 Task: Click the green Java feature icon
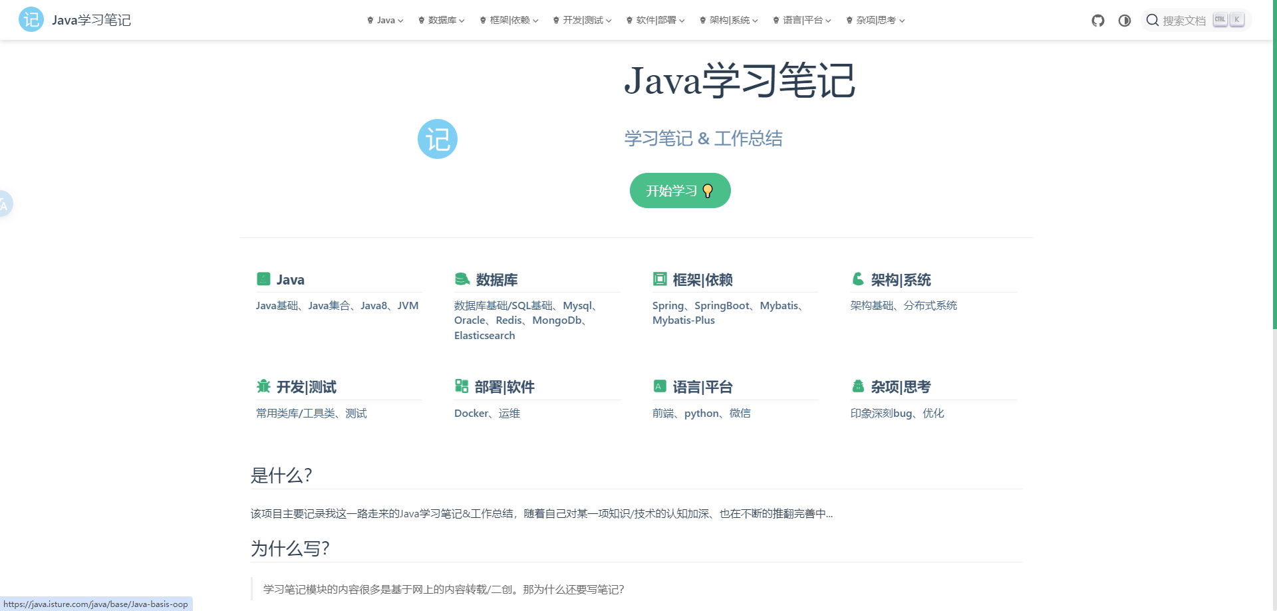pyautogui.click(x=263, y=279)
